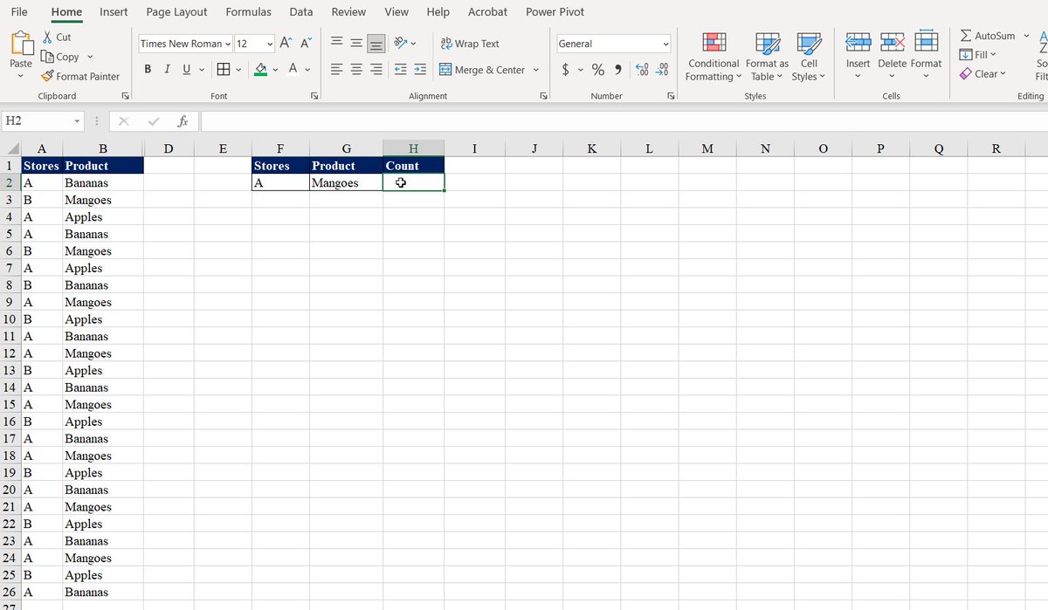Screen dimensions: 1048x610
Task: Open the Paste options arrow
Action: pos(21,77)
